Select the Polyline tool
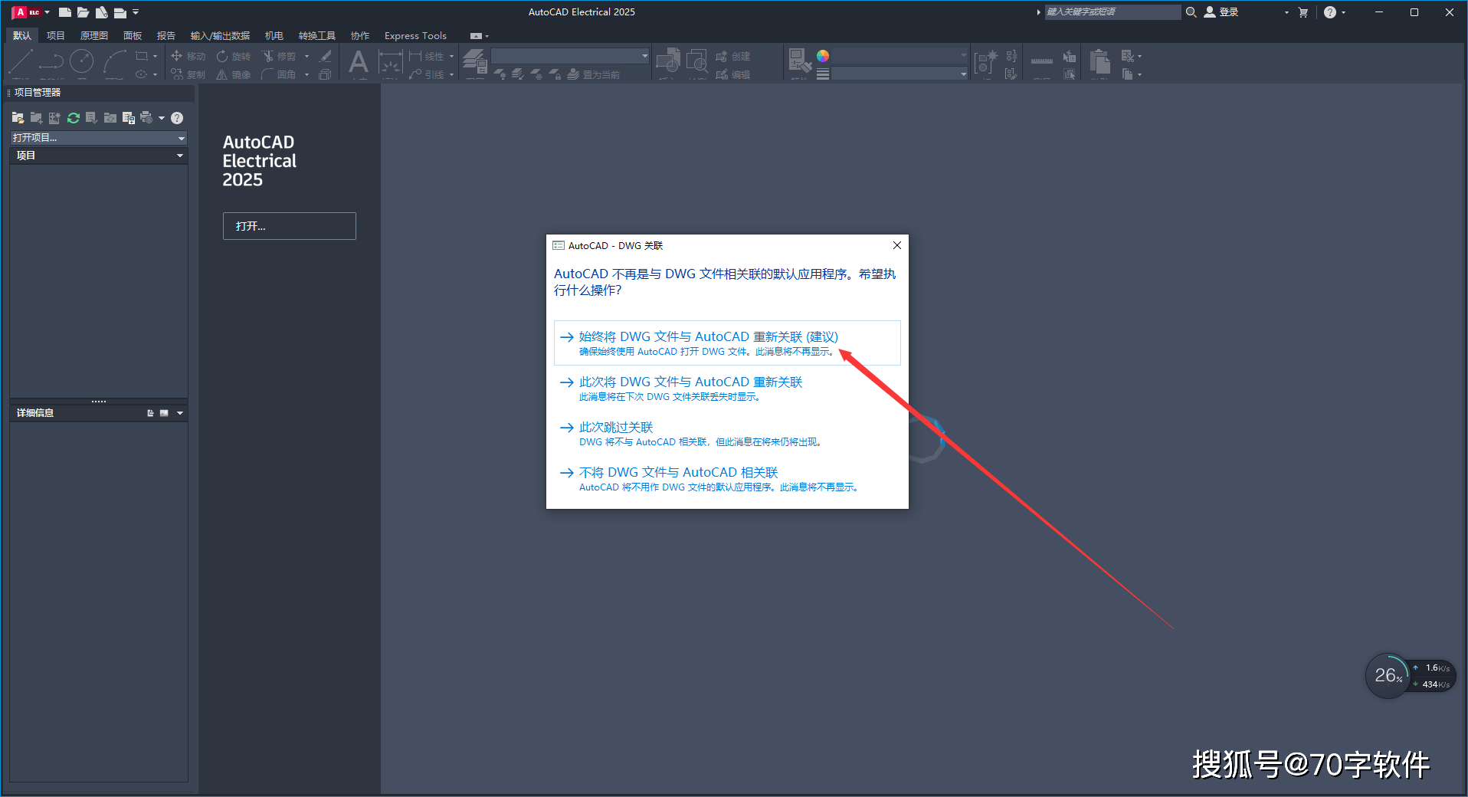 pos(51,61)
